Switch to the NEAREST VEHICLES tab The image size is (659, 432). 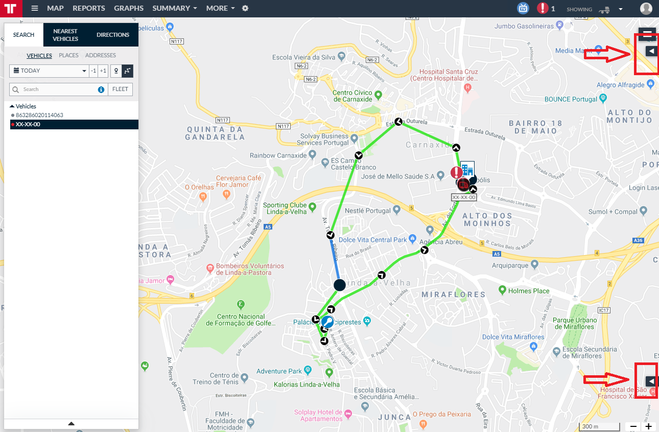65,35
